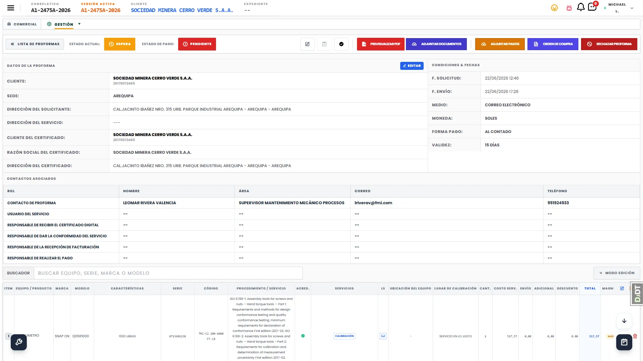Click the clipboard check icon in action bar
Viewport: 643px width, 361px height.
324,44
